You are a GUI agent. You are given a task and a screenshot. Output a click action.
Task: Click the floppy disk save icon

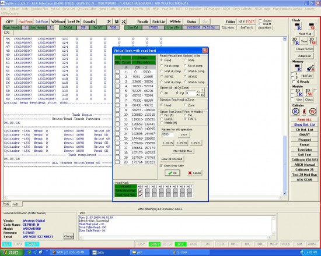point(117,22)
